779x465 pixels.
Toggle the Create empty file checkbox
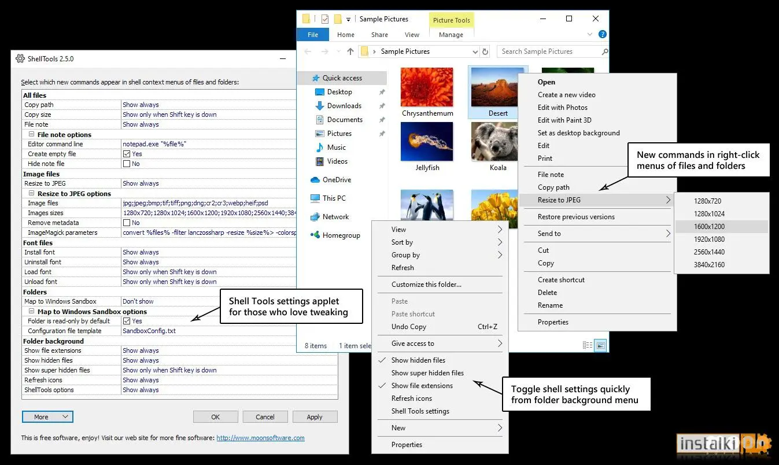[x=127, y=154]
